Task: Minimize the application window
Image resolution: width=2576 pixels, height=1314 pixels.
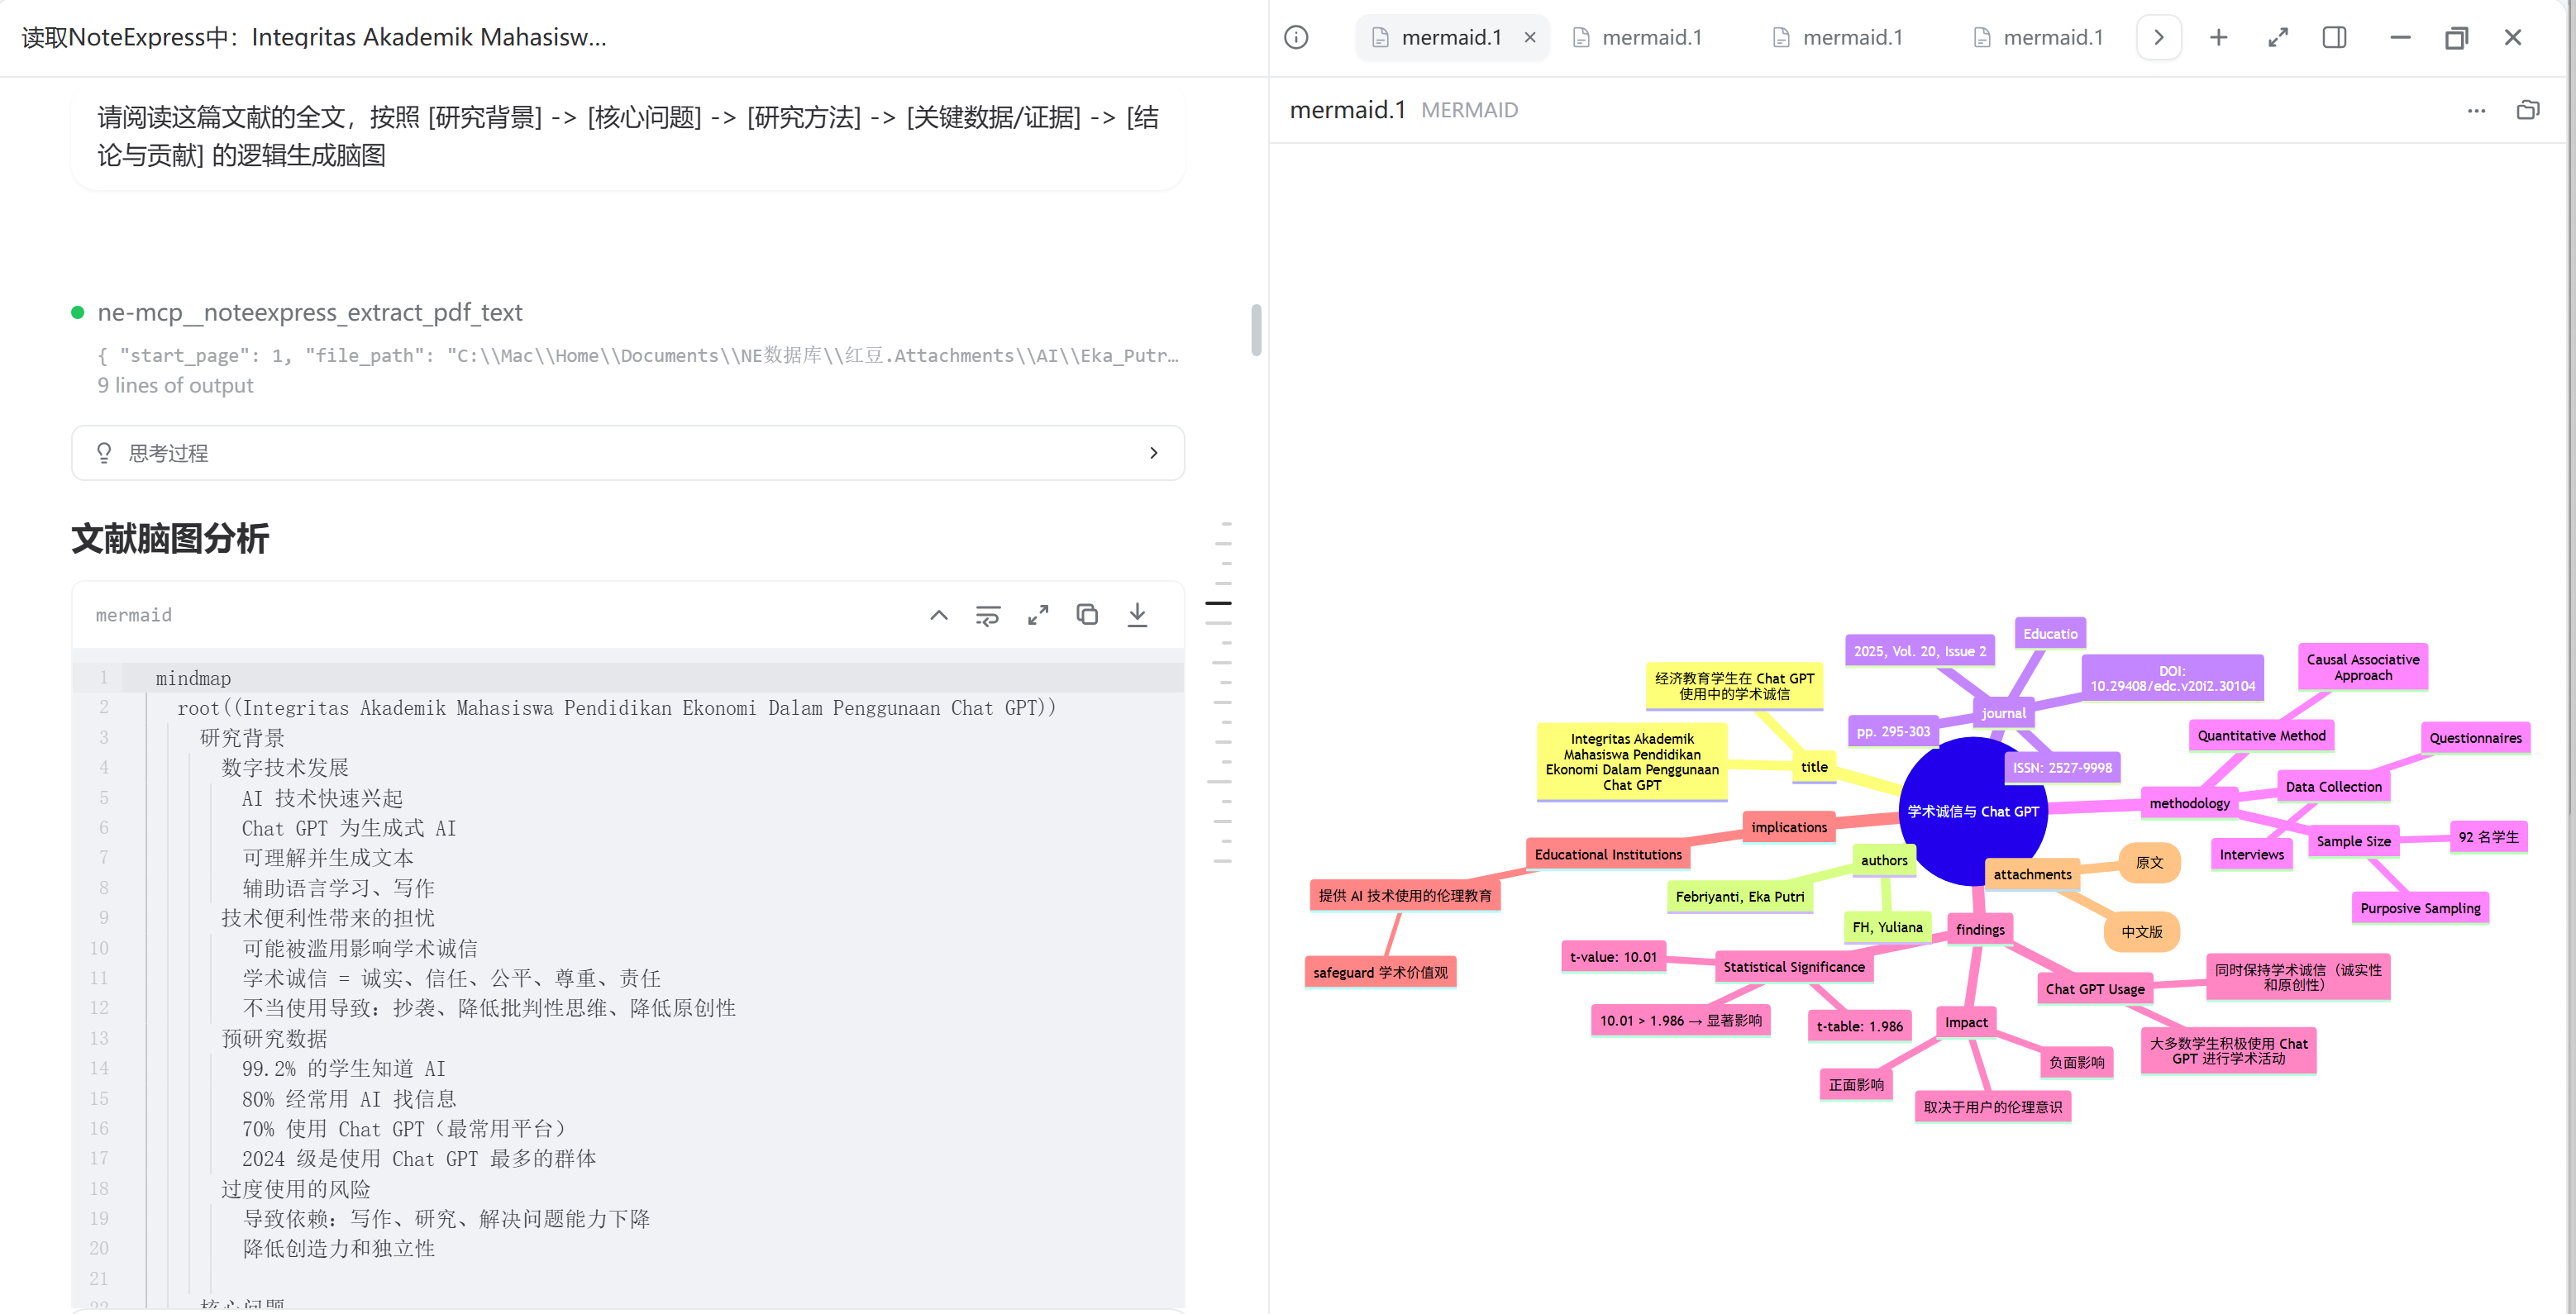Action: [x=2399, y=38]
